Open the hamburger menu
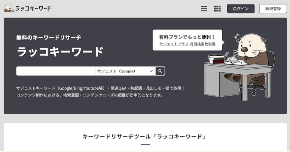Viewport: 290px width, 152px height. coord(204,9)
